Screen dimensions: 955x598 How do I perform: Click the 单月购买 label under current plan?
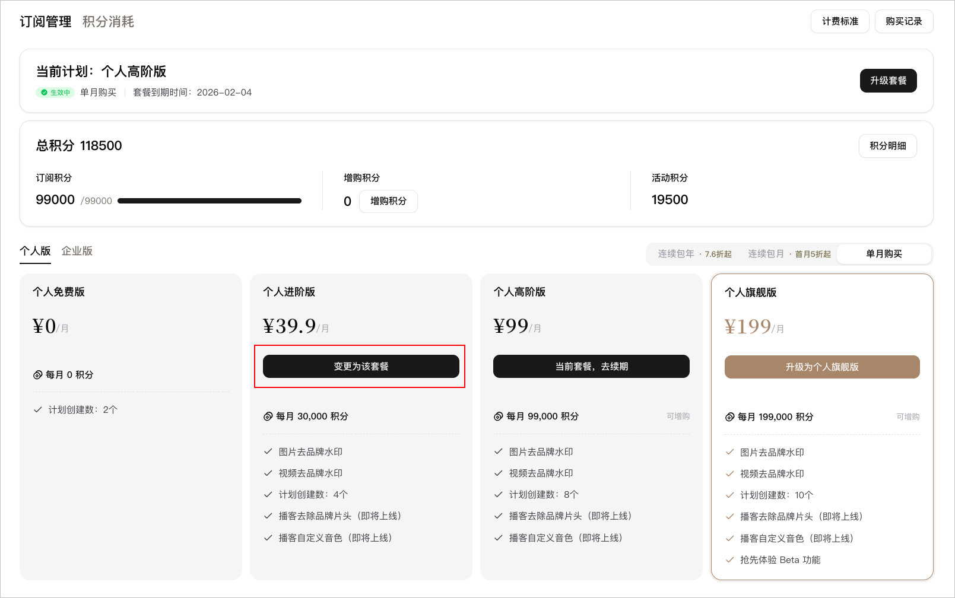click(x=99, y=93)
